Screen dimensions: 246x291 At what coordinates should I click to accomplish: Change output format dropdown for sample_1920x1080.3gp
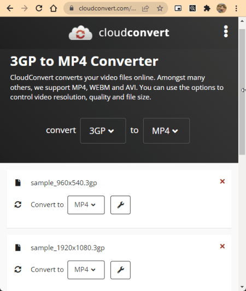(86, 270)
